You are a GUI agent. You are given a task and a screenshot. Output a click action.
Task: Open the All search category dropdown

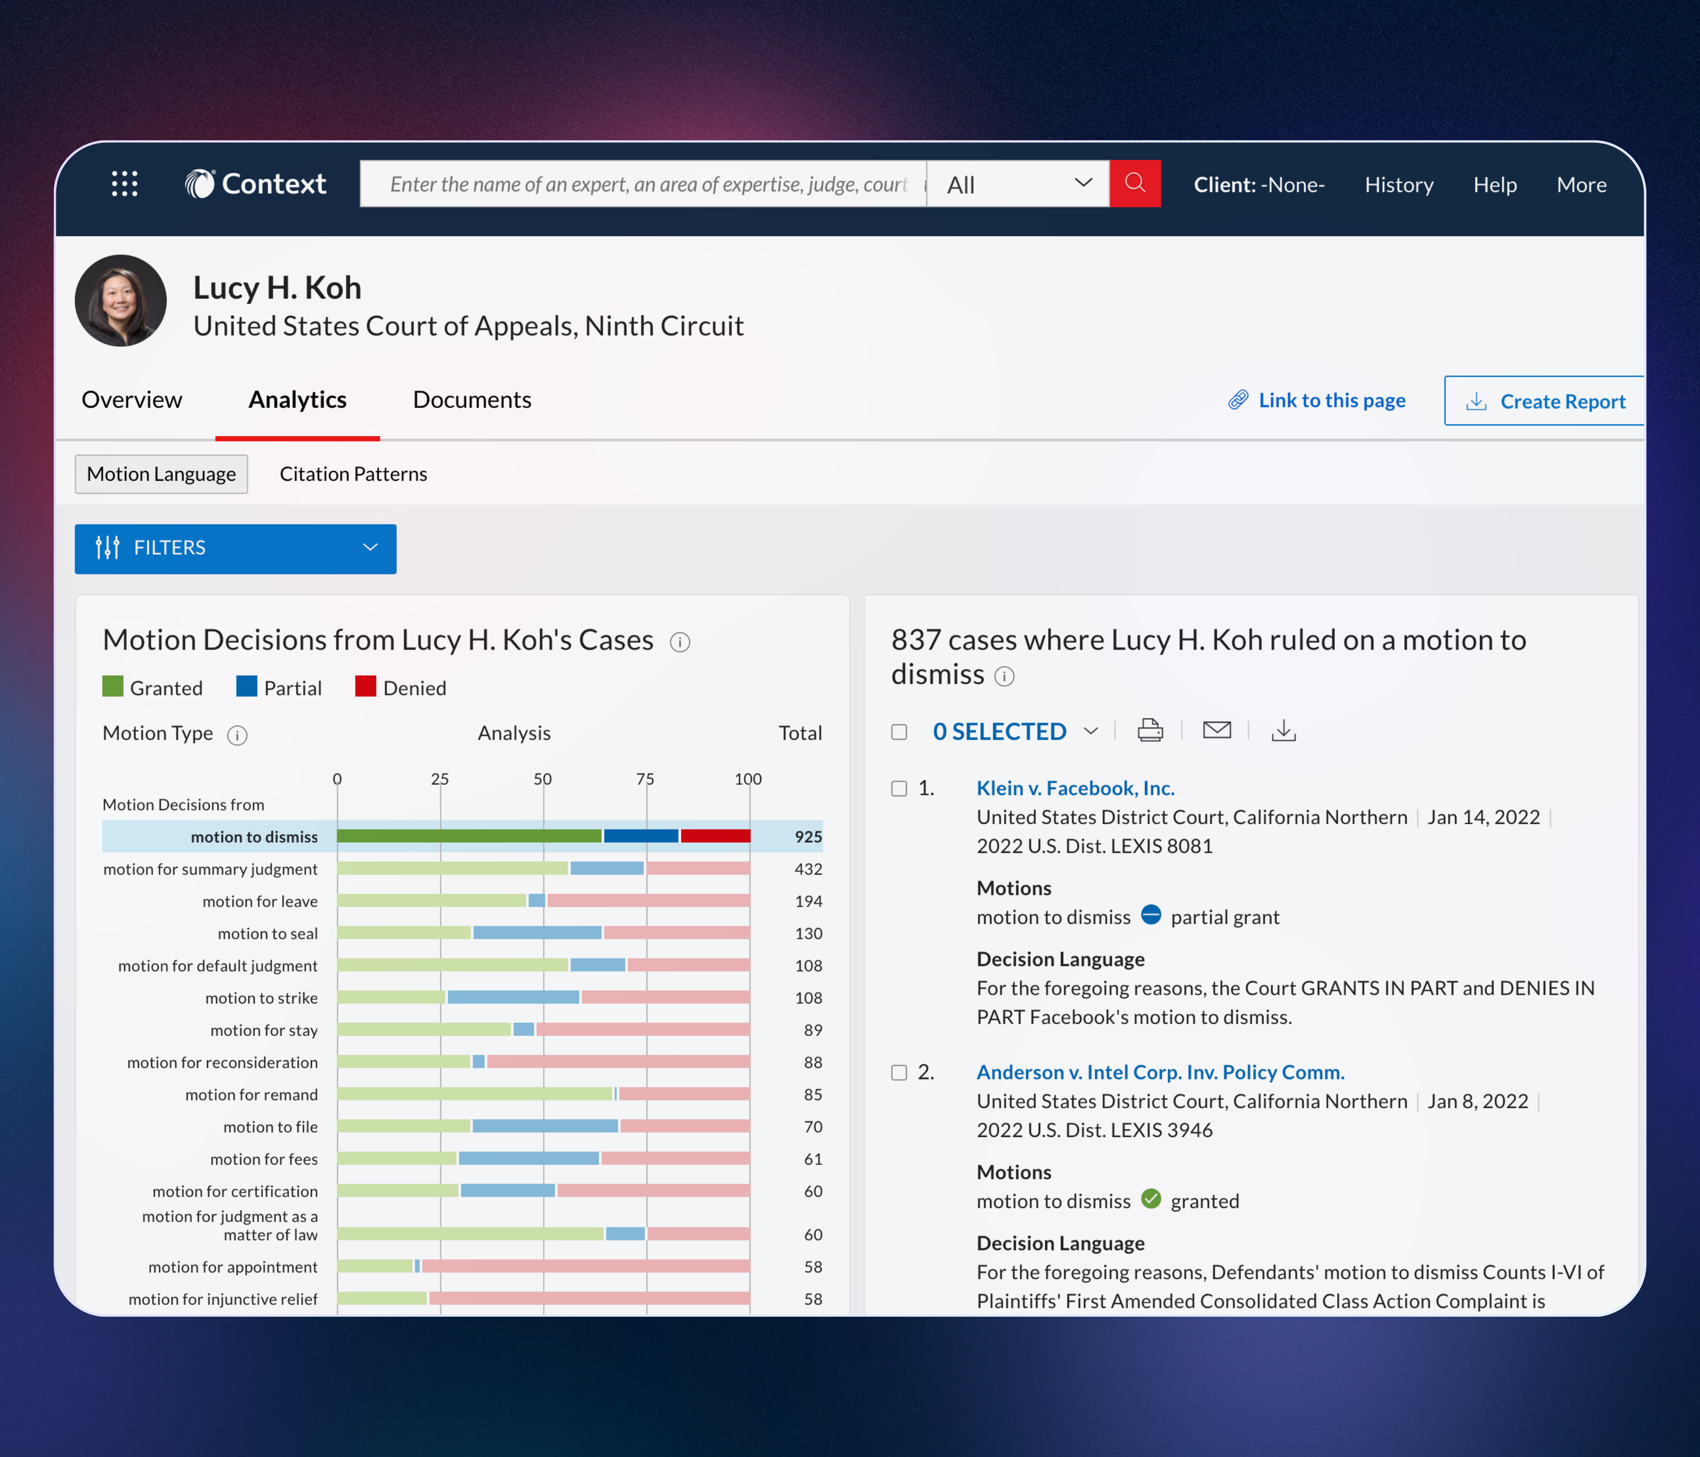(1018, 184)
